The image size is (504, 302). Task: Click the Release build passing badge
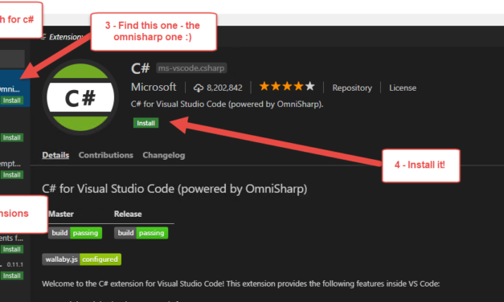[x=141, y=233]
